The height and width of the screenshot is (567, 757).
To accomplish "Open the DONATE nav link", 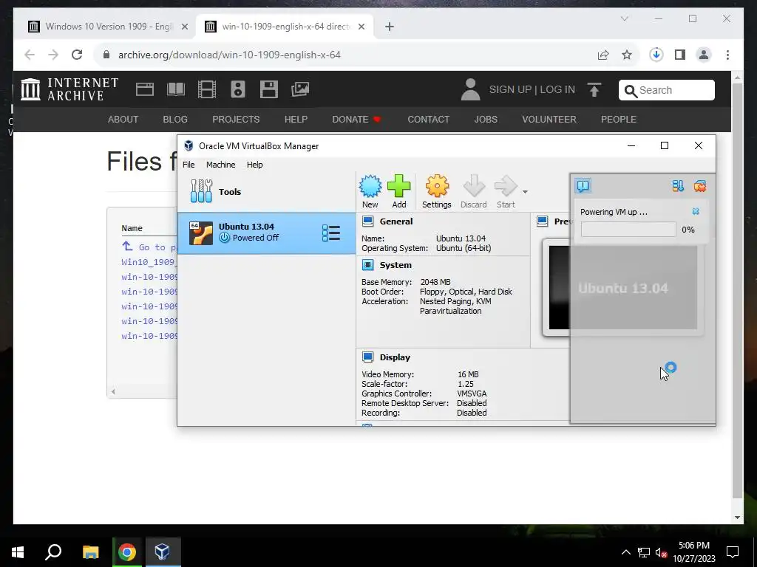I will click(356, 119).
